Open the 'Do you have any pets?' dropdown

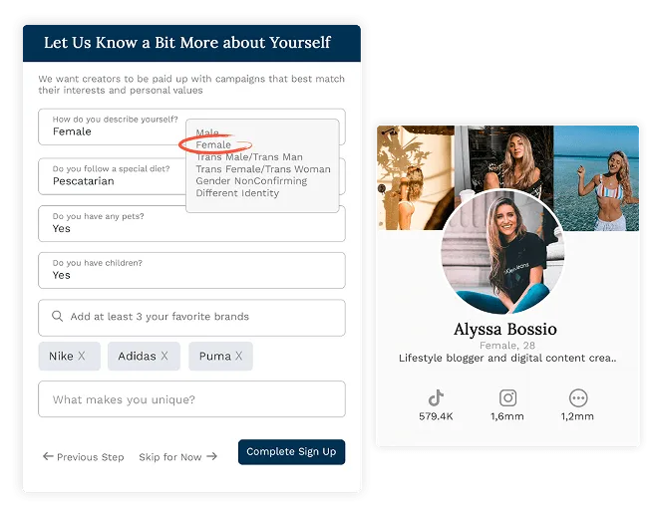coord(191,223)
